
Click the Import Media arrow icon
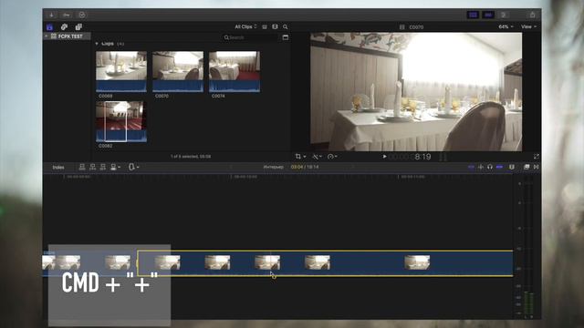[51, 15]
